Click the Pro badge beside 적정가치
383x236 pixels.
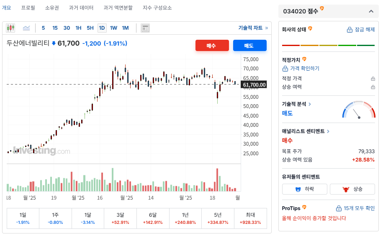point(304,59)
